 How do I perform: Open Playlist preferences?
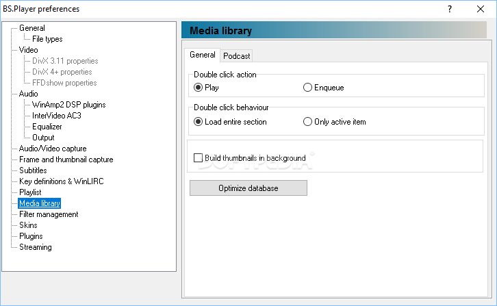(x=30, y=192)
